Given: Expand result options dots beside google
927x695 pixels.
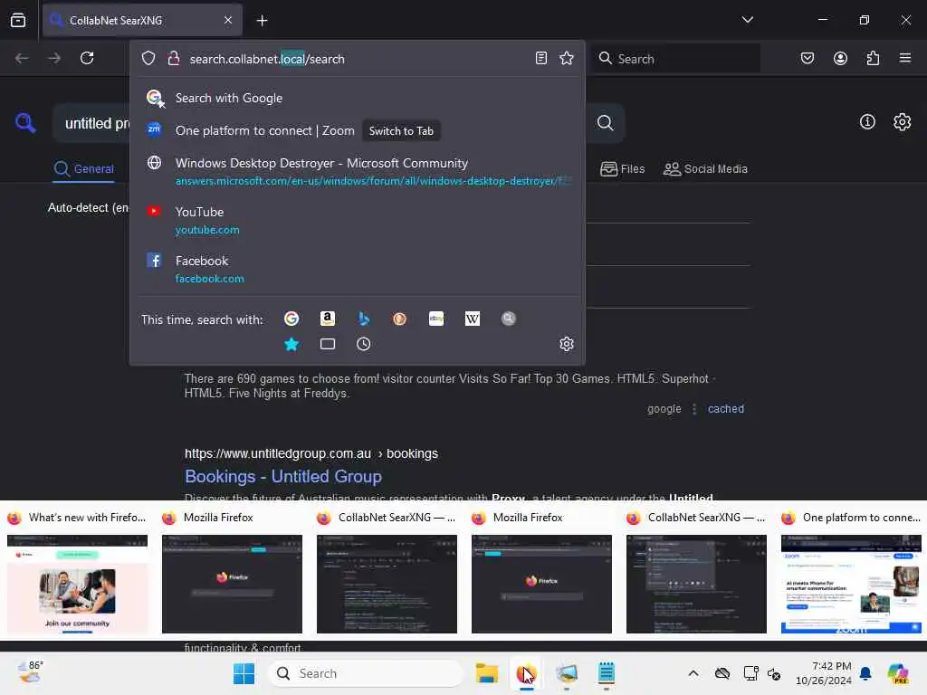Looking at the screenshot, I should click(694, 409).
